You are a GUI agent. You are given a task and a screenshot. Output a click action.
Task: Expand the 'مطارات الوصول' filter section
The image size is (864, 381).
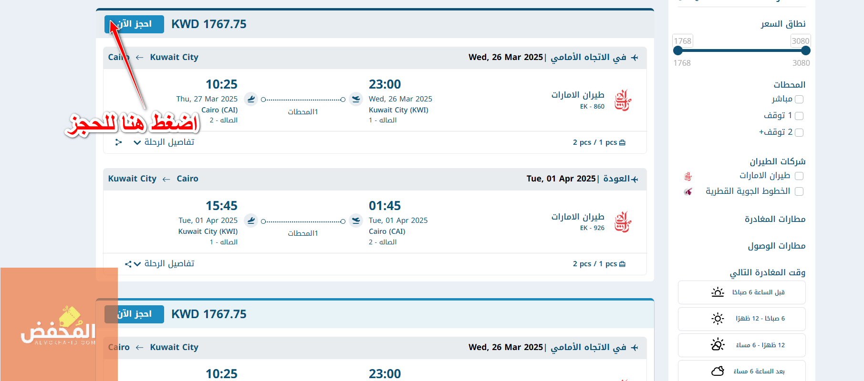[x=776, y=246]
